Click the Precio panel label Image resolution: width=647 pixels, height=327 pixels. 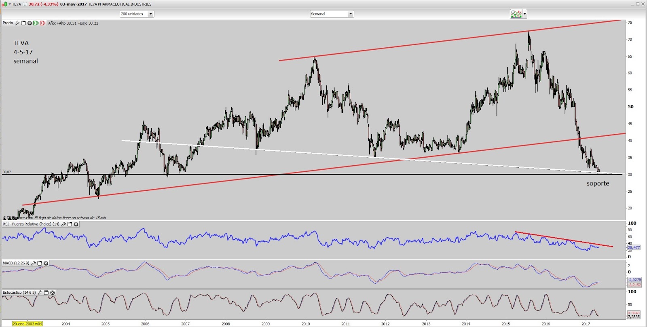(x=8, y=23)
